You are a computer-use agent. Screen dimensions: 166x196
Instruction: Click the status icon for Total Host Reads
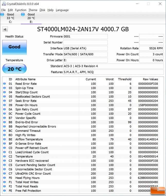[x=4, y=186]
